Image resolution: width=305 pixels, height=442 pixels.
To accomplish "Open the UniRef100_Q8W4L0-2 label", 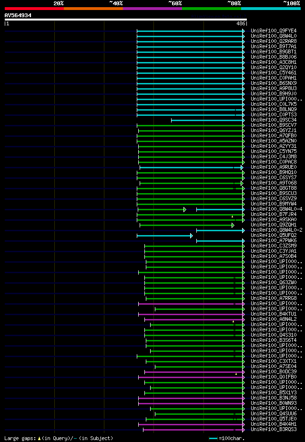I will pos(276,230).
